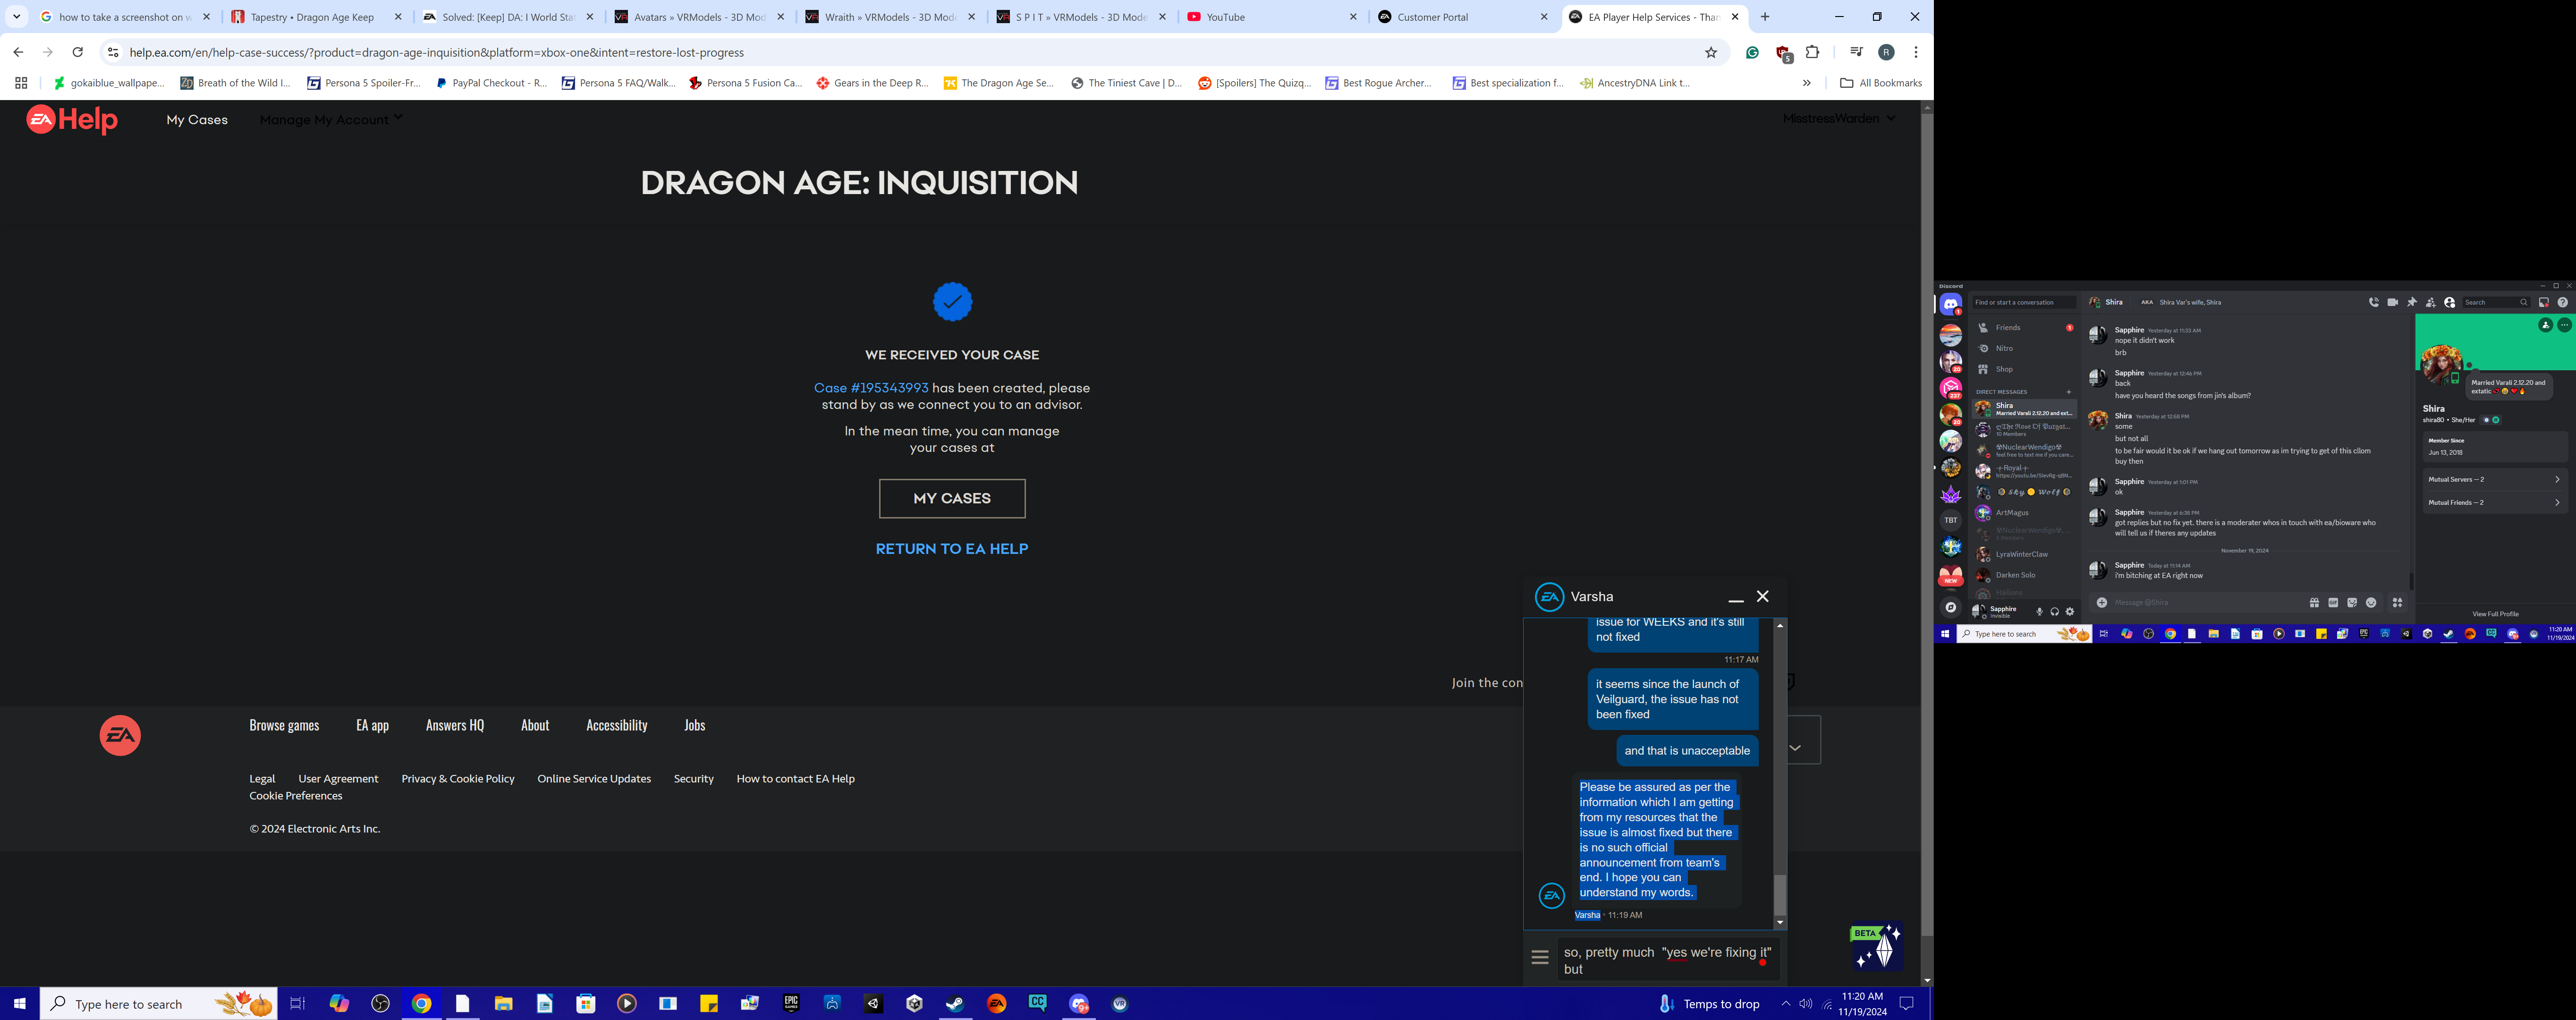Viewport: 2576px width, 1020px height.
Task: Open the GIF picker in Discord
Action: pos(2333,603)
